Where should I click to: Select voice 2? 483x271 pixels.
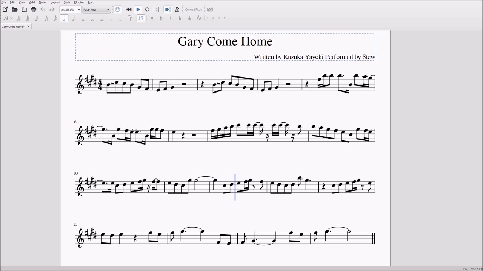point(213,18)
